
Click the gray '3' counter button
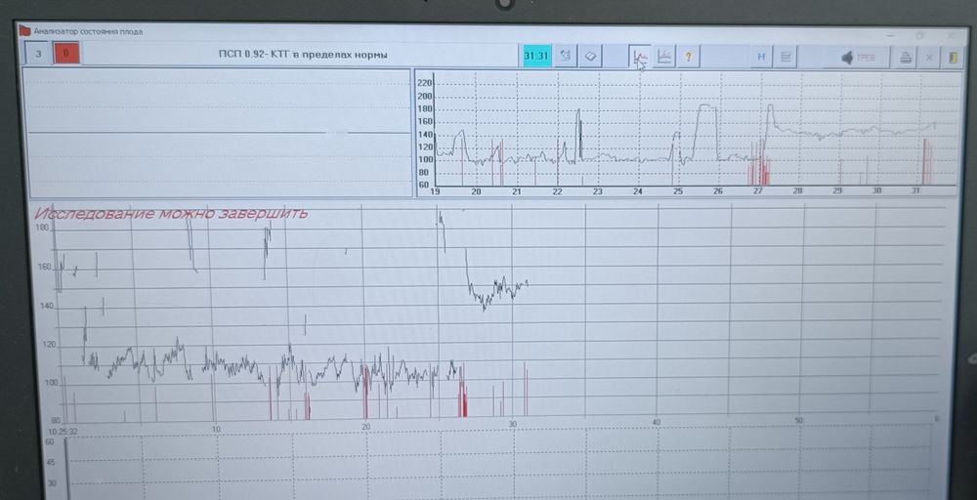[39, 54]
